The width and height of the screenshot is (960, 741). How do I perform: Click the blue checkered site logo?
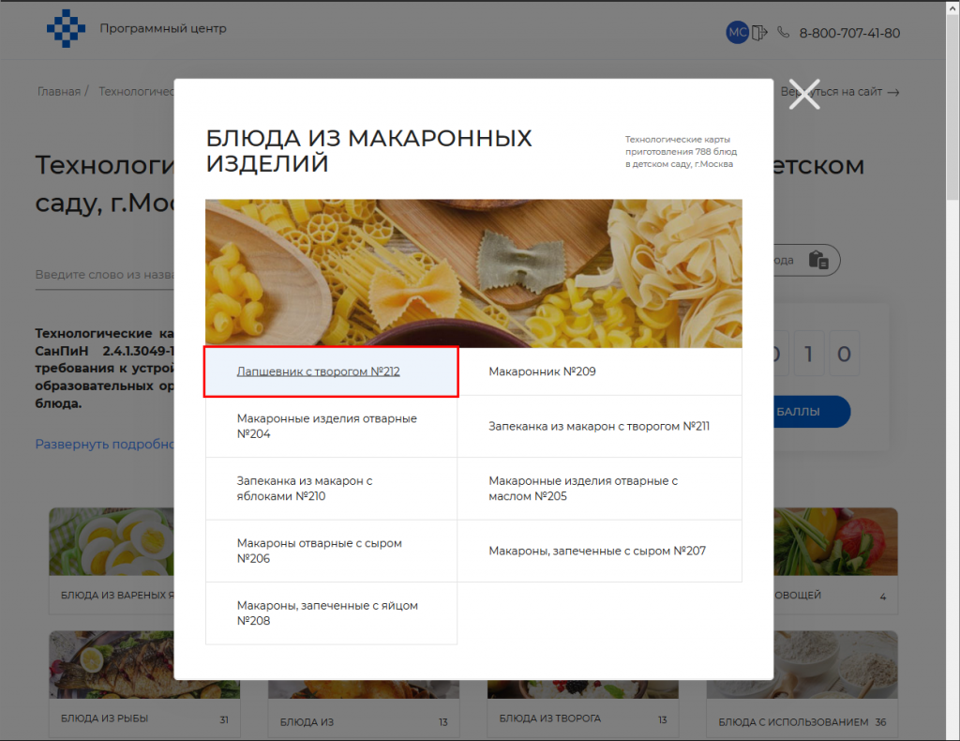66,29
